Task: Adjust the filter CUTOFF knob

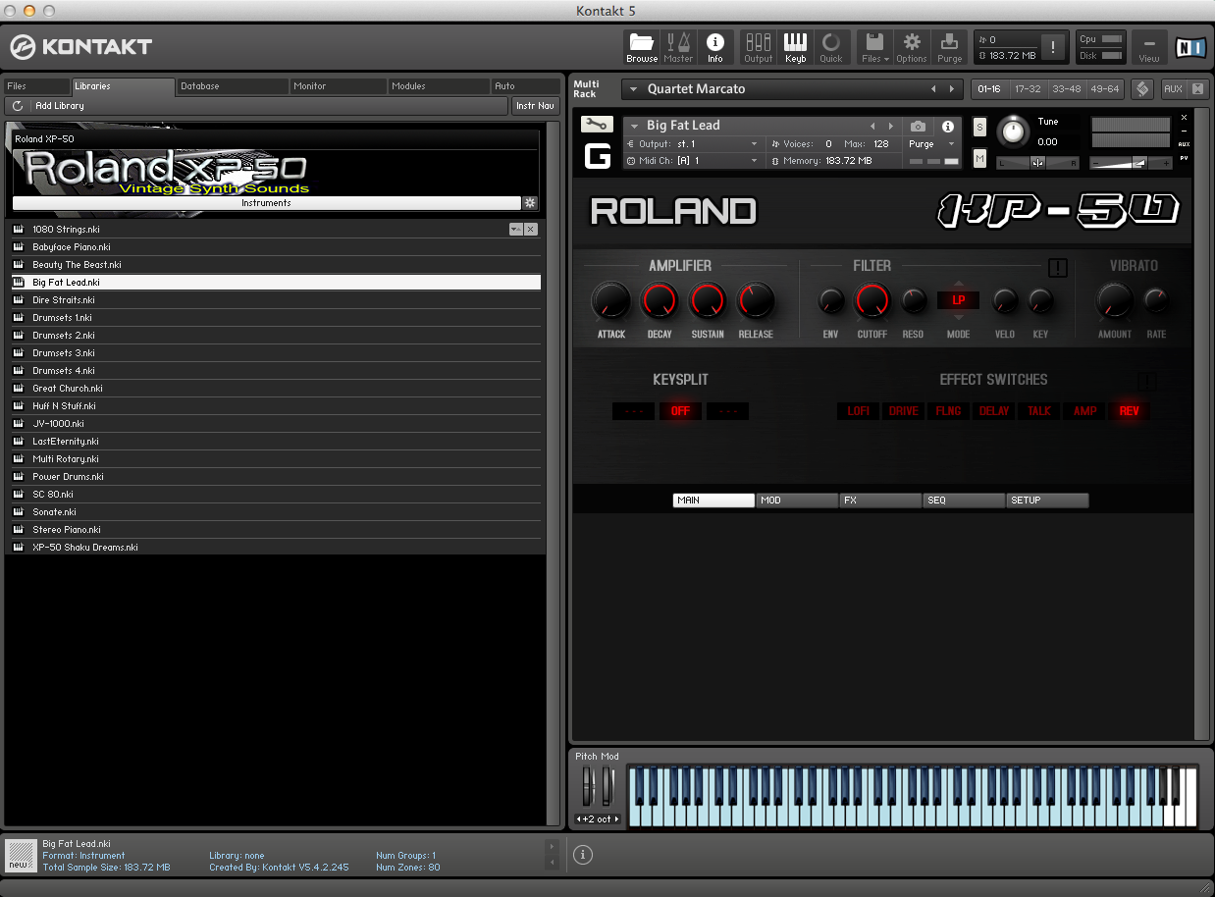Action: [872, 301]
